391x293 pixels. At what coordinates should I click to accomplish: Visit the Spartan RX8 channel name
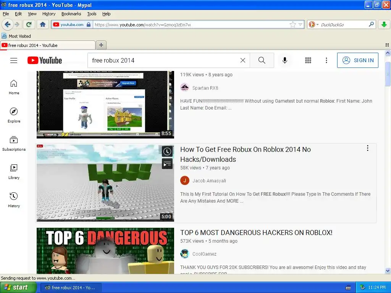tap(205, 88)
